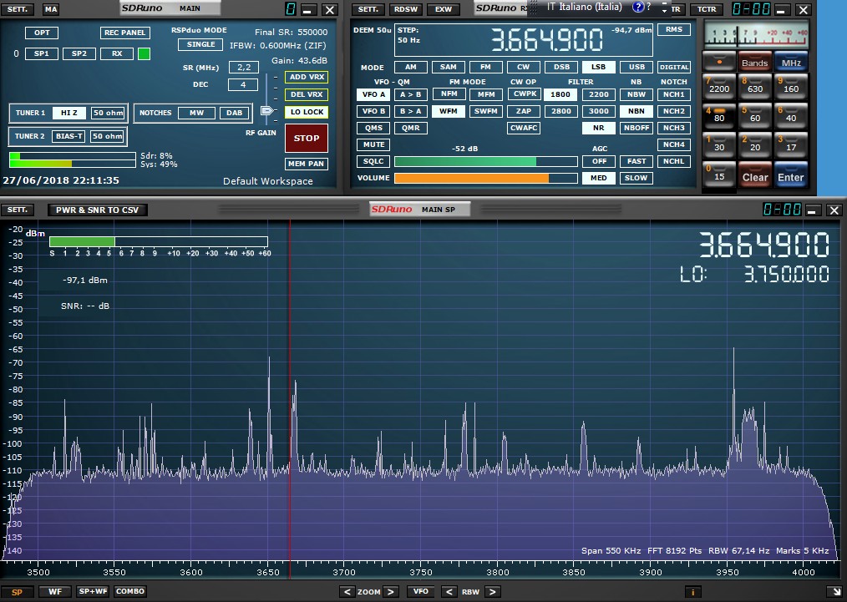Click the STOP button
Screen dimensions: 847x602
[x=307, y=139]
